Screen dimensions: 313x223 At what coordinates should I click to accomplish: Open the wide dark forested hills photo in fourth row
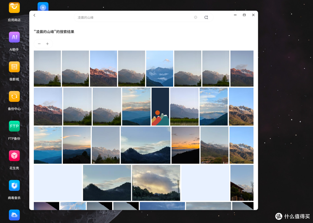click(107, 183)
